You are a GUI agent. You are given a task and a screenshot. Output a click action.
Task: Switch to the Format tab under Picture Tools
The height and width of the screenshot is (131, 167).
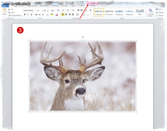(92, 6)
